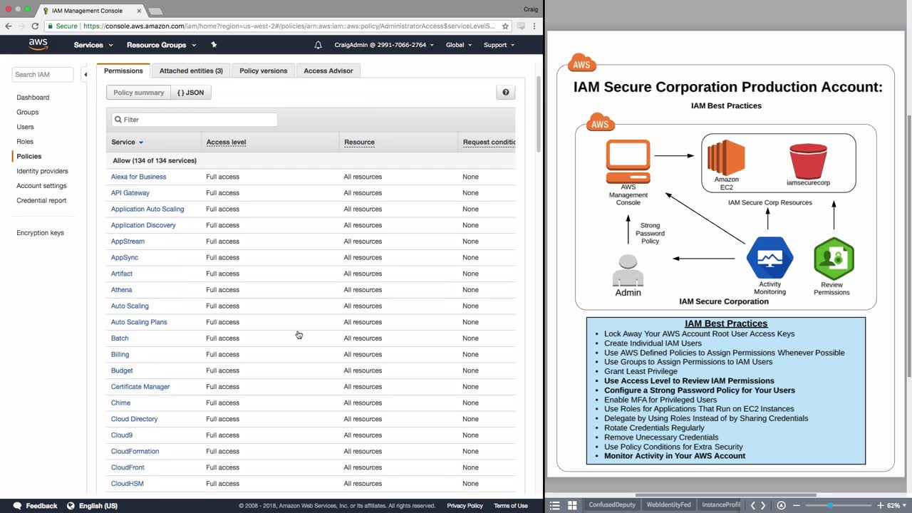Click the help question mark button
Screen dimensions: 912x513
click(x=506, y=93)
